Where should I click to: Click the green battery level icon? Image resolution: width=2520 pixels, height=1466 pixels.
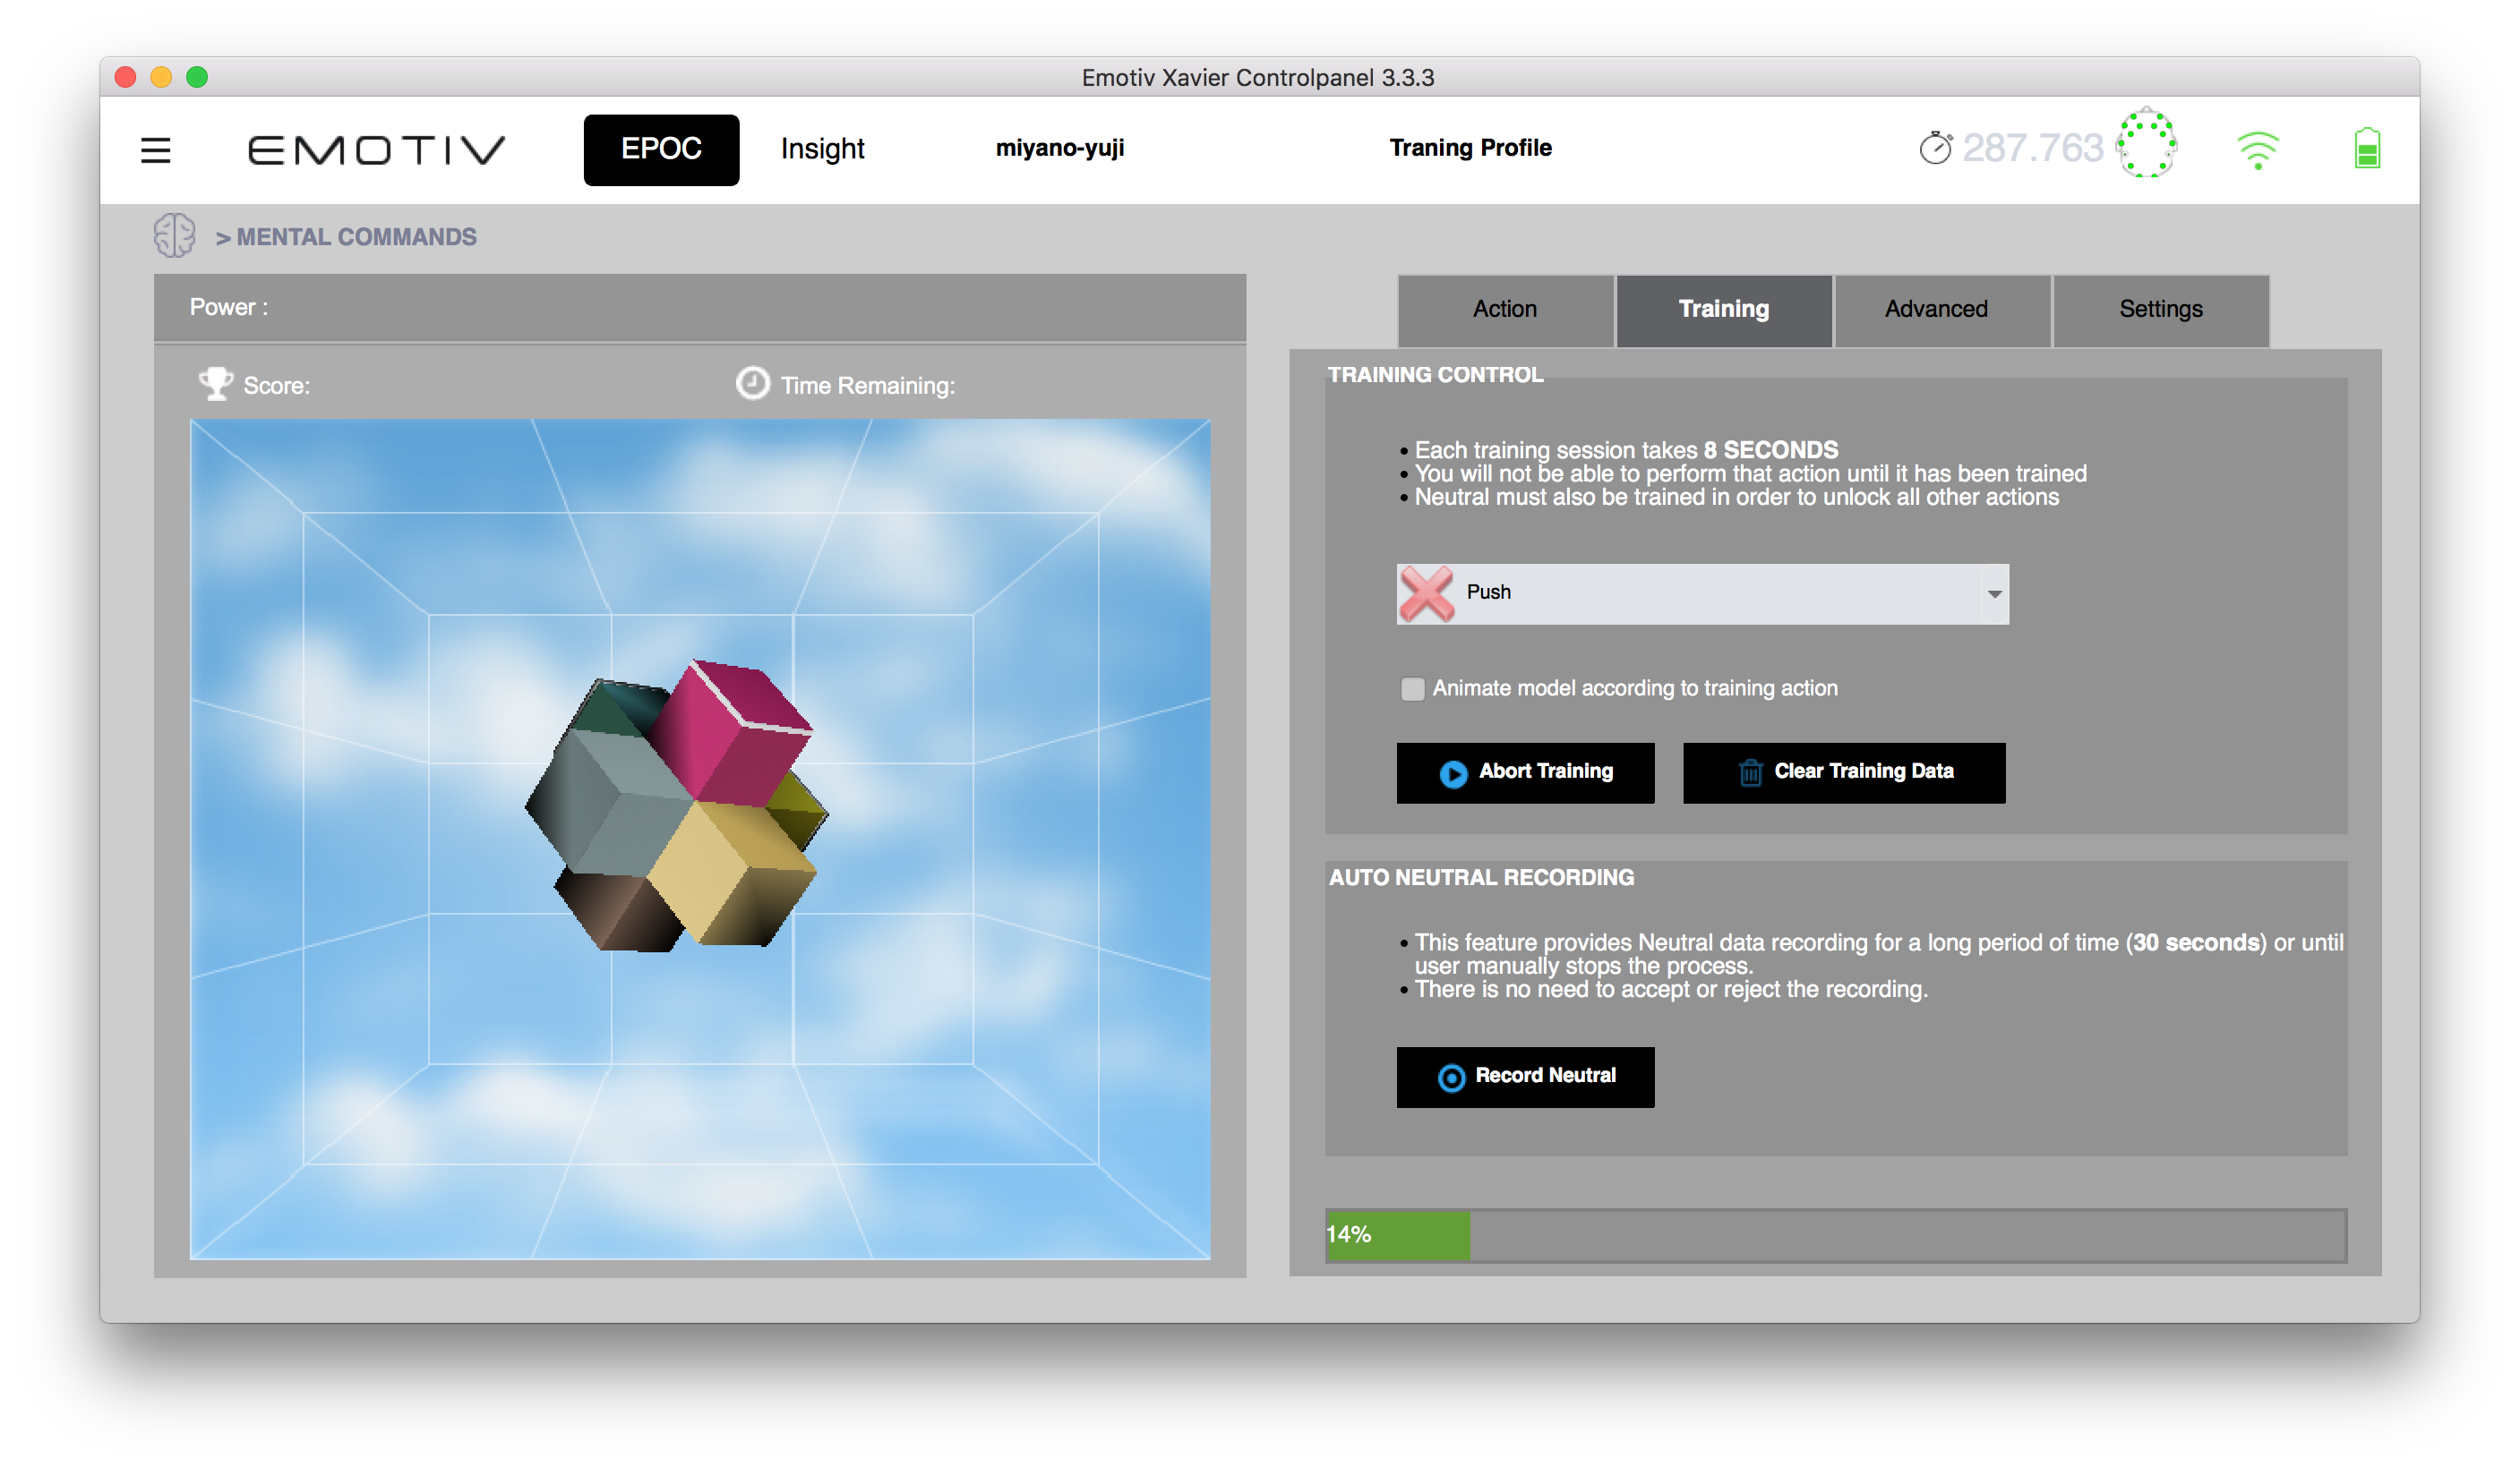point(2366,149)
